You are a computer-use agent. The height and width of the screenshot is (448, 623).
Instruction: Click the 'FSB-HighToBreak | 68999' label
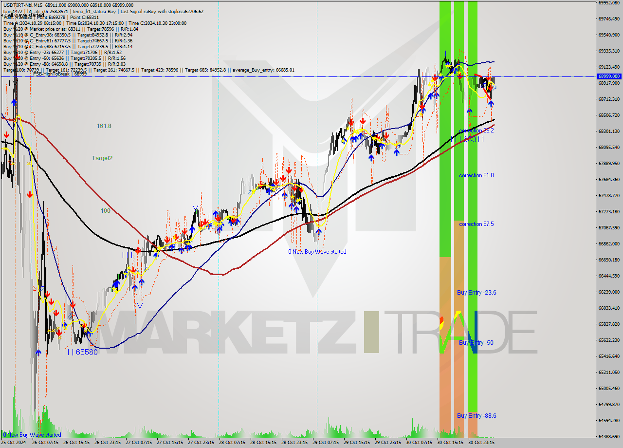point(60,74)
